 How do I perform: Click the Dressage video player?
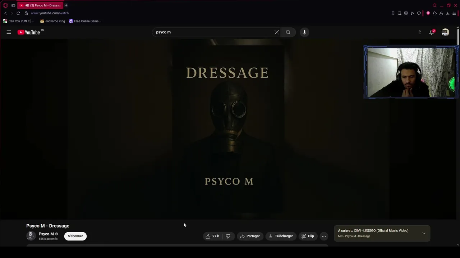coord(228,129)
